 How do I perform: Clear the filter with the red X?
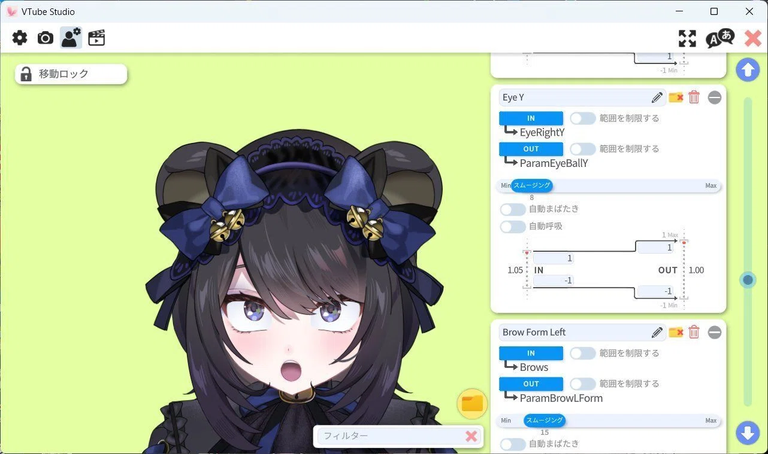471,436
